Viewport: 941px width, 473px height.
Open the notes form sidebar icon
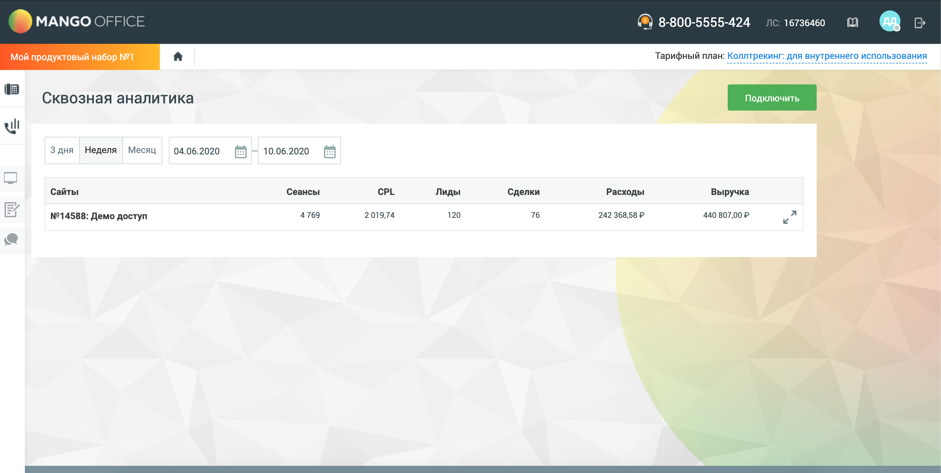[12, 209]
